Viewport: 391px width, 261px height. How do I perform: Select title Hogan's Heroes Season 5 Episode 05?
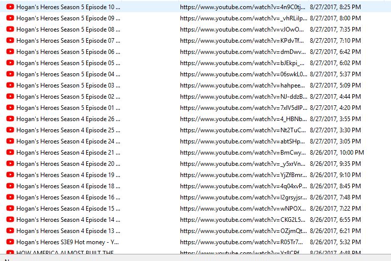point(68,63)
